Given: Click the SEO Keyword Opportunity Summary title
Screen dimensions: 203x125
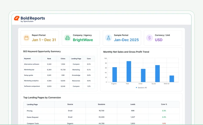Looking at the screenshot, I should click(x=42, y=51).
